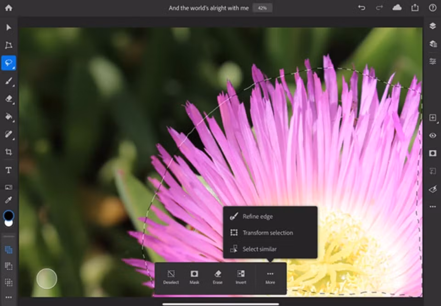Tap Deselect in the selection bar
The image size is (441, 306).
171,278
